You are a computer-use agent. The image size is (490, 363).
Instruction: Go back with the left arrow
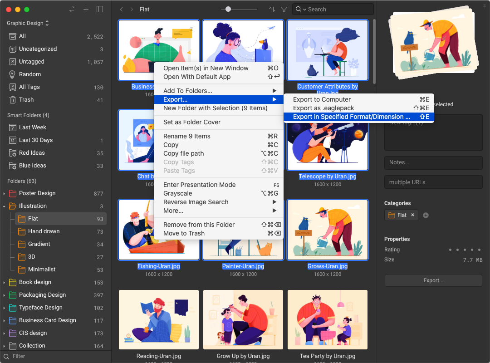tap(121, 10)
